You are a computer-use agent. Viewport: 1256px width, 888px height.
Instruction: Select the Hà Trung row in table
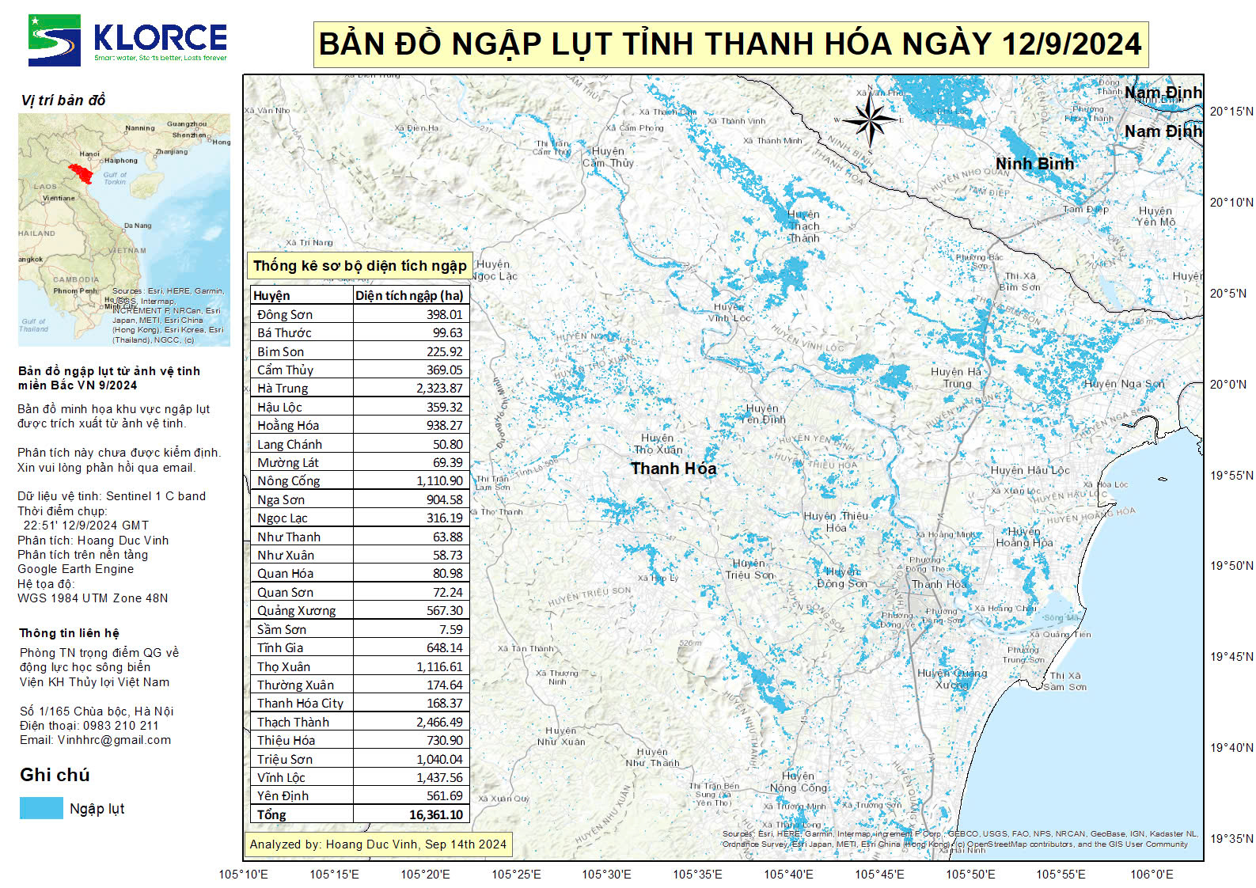[359, 388]
